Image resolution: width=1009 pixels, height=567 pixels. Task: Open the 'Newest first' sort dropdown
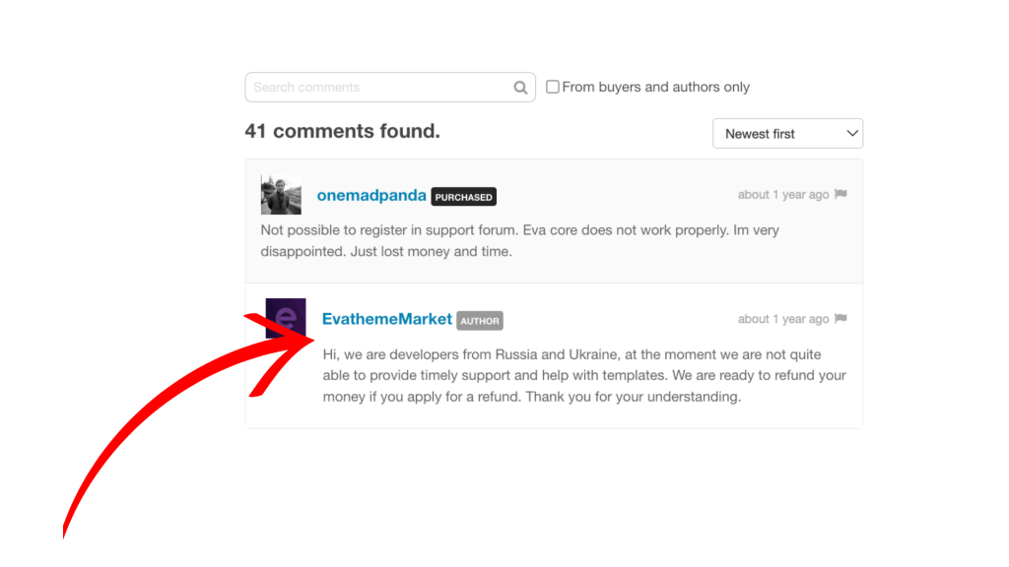pyautogui.click(x=787, y=134)
